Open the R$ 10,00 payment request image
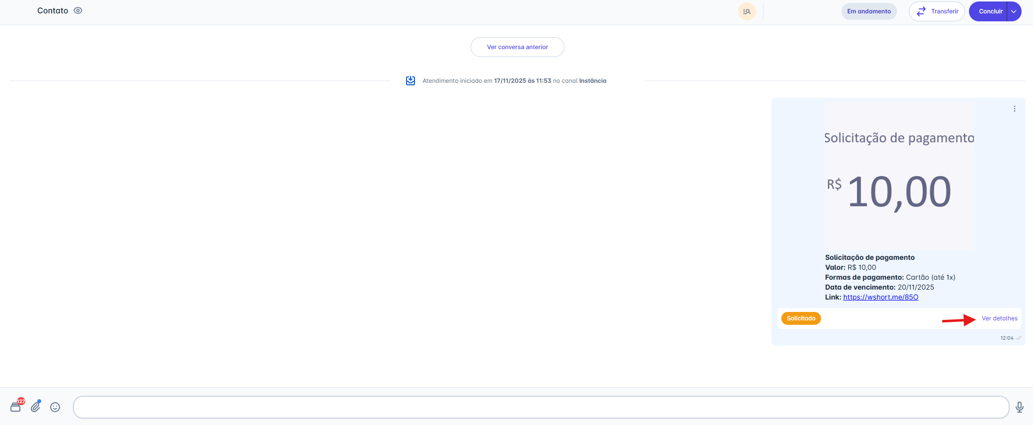 coord(899,177)
